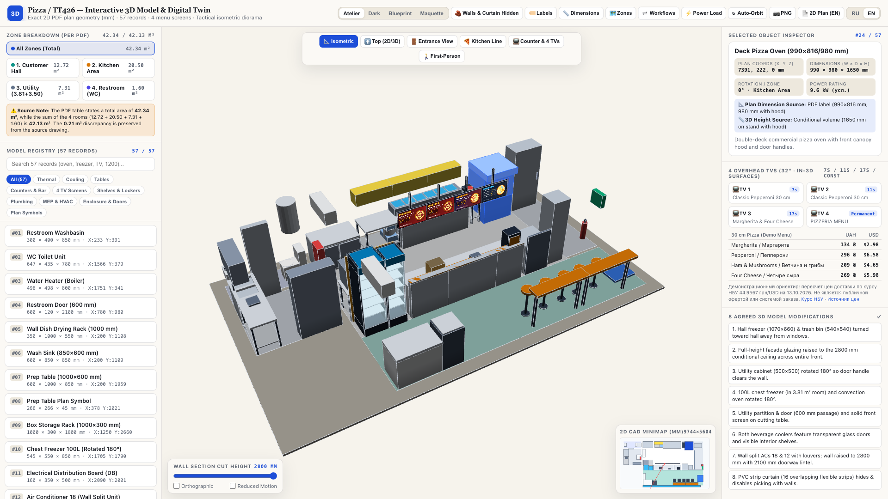Enter First-Person view
Viewport: 888px width, 499px height.
pyautogui.click(x=442, y=56)
